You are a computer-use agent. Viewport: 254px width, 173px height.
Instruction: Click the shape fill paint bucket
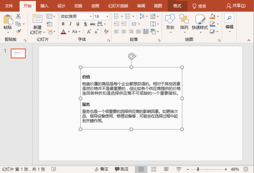(x=212, y=16)
